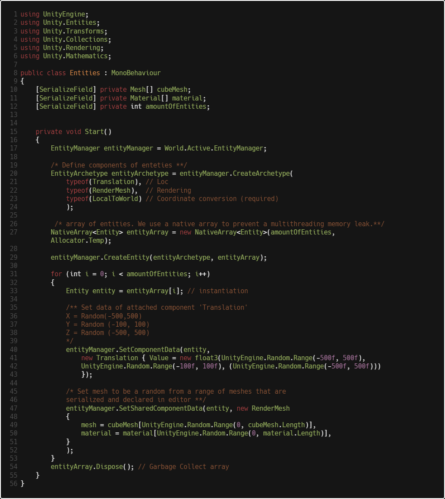Select the 'using Unity.Mathematics;' line
445x499 pixels.
point(66,56)
